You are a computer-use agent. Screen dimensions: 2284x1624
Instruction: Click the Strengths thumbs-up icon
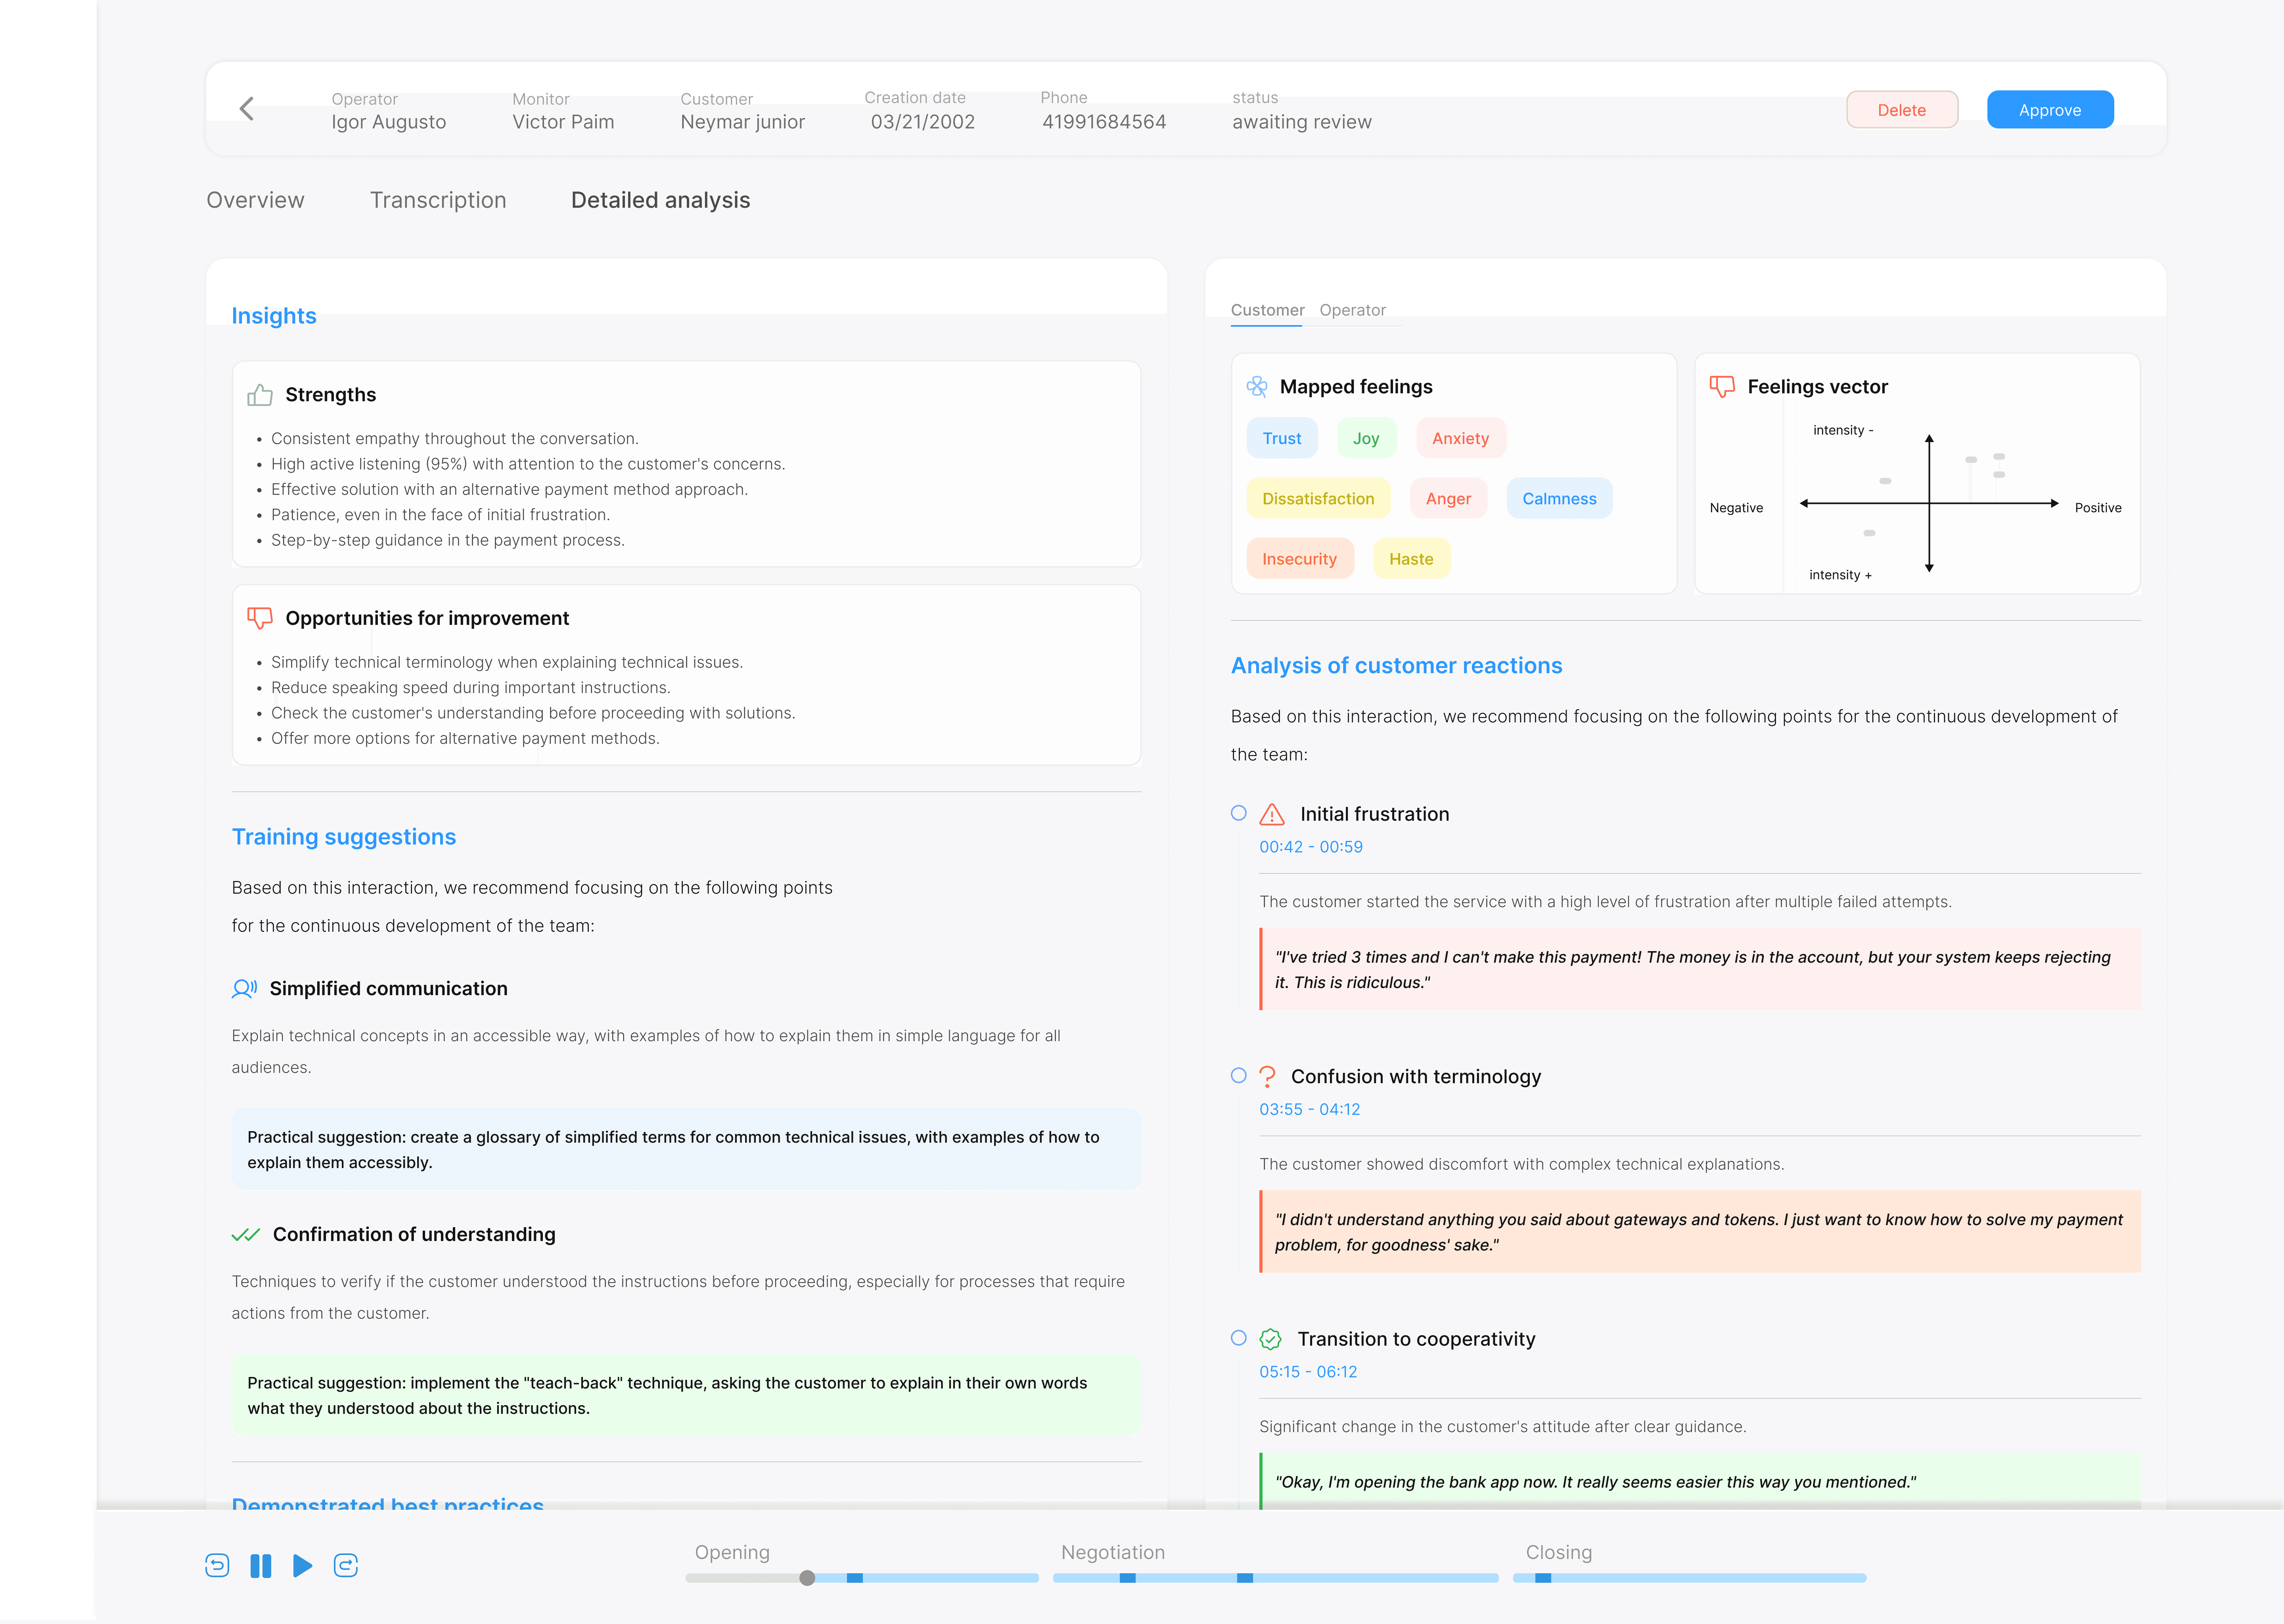[260, 395]
